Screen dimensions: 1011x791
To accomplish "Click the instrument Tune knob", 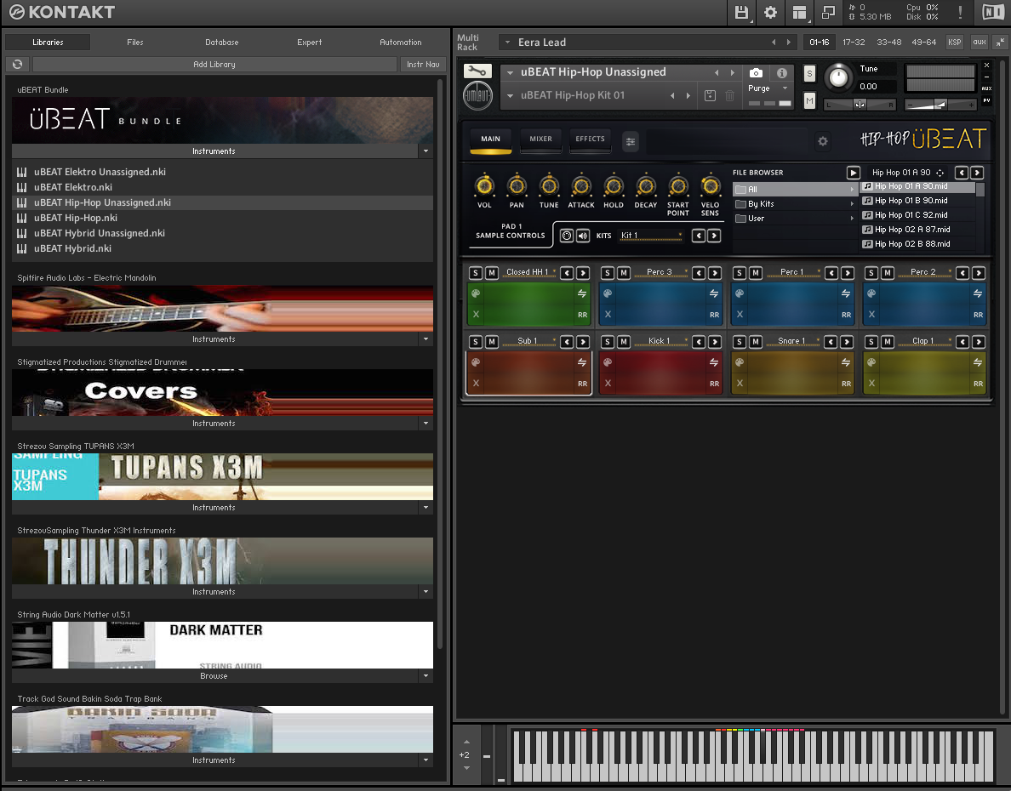I will [838, 77].
